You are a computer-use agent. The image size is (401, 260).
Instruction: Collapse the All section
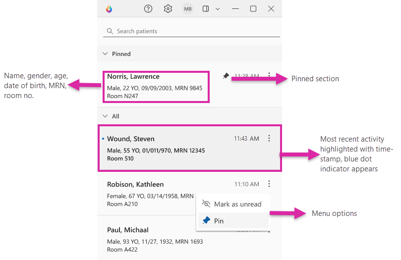(x=105, y=116)
